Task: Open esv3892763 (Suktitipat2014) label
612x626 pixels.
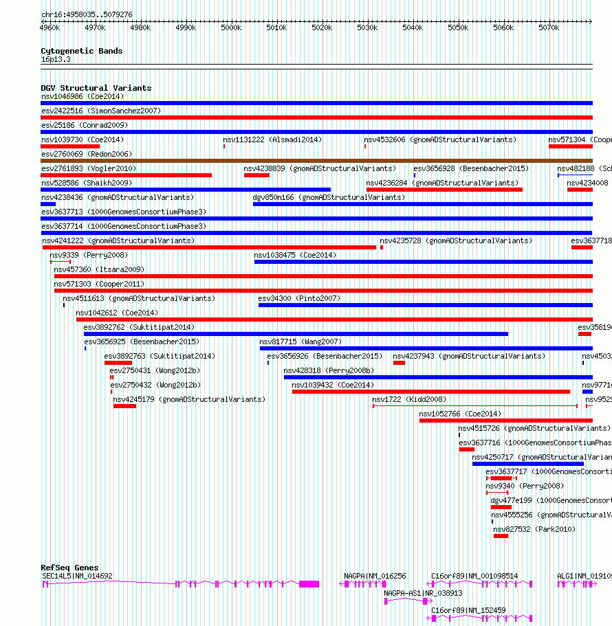Action: [160, 356]
